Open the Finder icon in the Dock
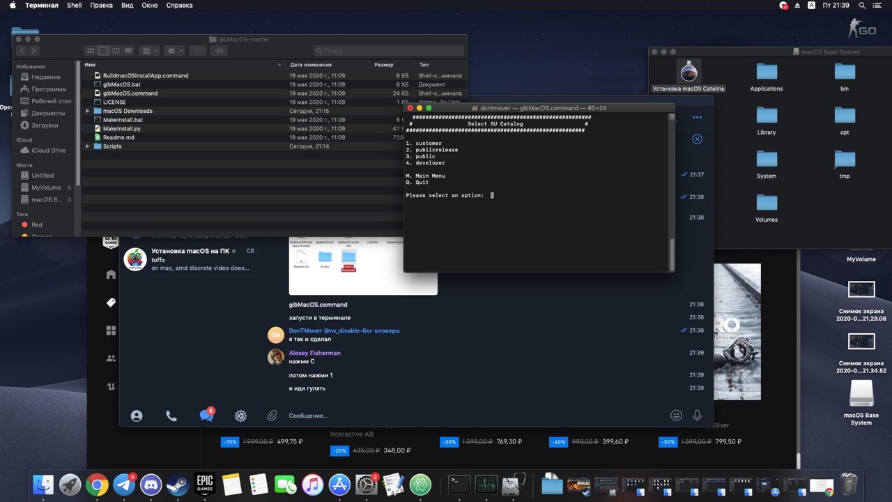The width and height of the screenshot is (892, 502). [44, 485]
